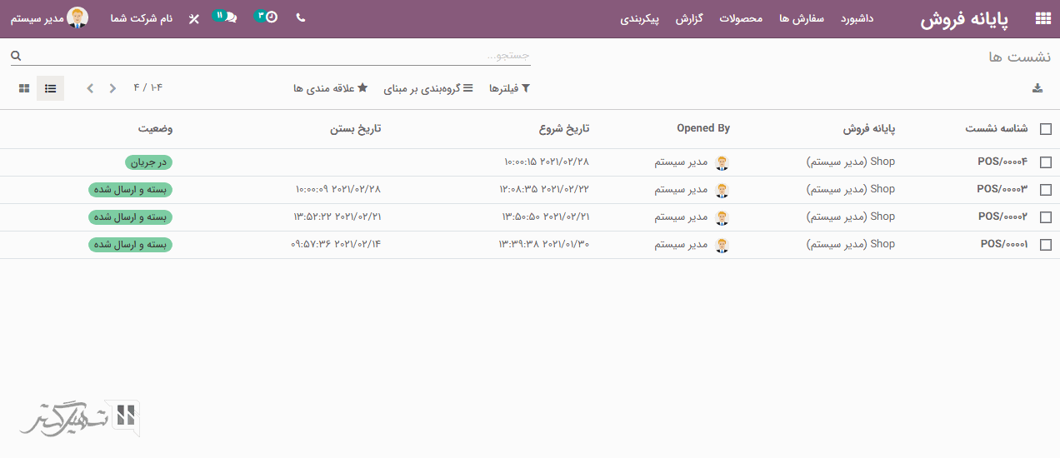1060x458 pixels.
Task: Click the search magnifier icon
Action: tap(16, 56)
